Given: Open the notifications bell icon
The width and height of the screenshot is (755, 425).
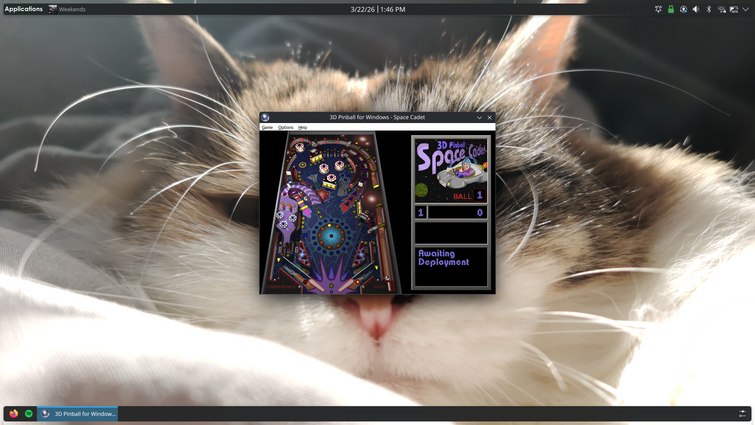Looking at the screenshot, I should pyautogui.click(x=658, y=9).
